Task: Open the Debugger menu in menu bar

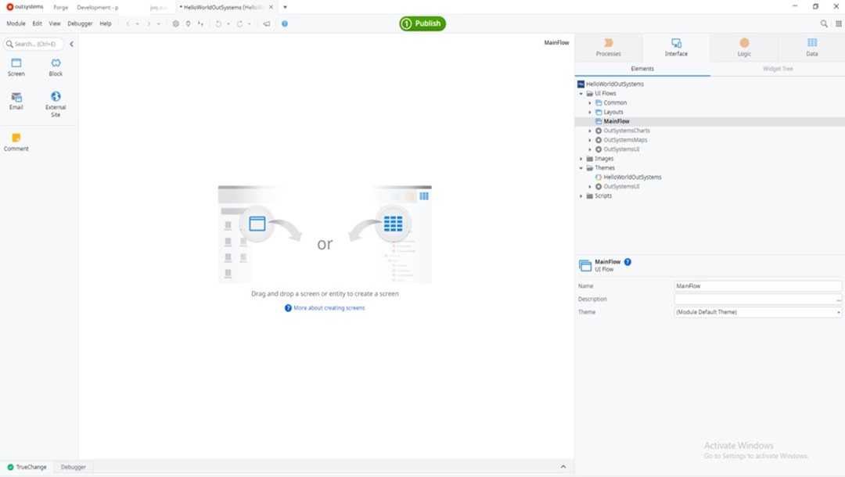Action: [80, 23]
